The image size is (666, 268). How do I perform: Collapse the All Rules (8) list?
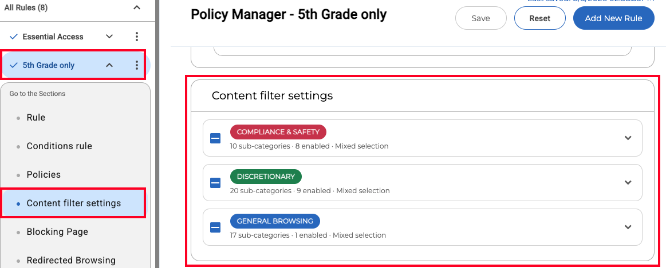click(137, 7)
